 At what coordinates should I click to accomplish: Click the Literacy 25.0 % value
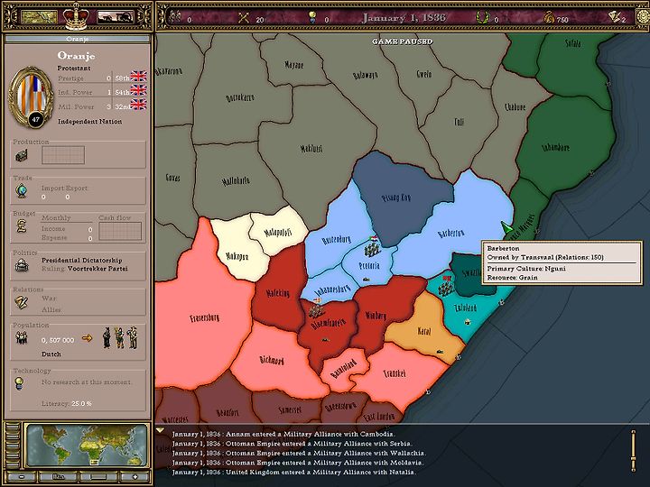81,403
